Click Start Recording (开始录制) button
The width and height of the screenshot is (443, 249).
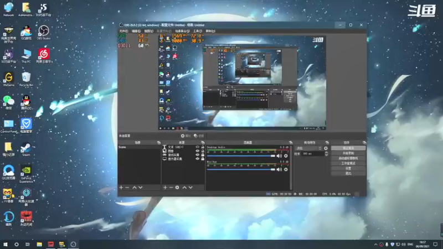(x=348, y=153)
